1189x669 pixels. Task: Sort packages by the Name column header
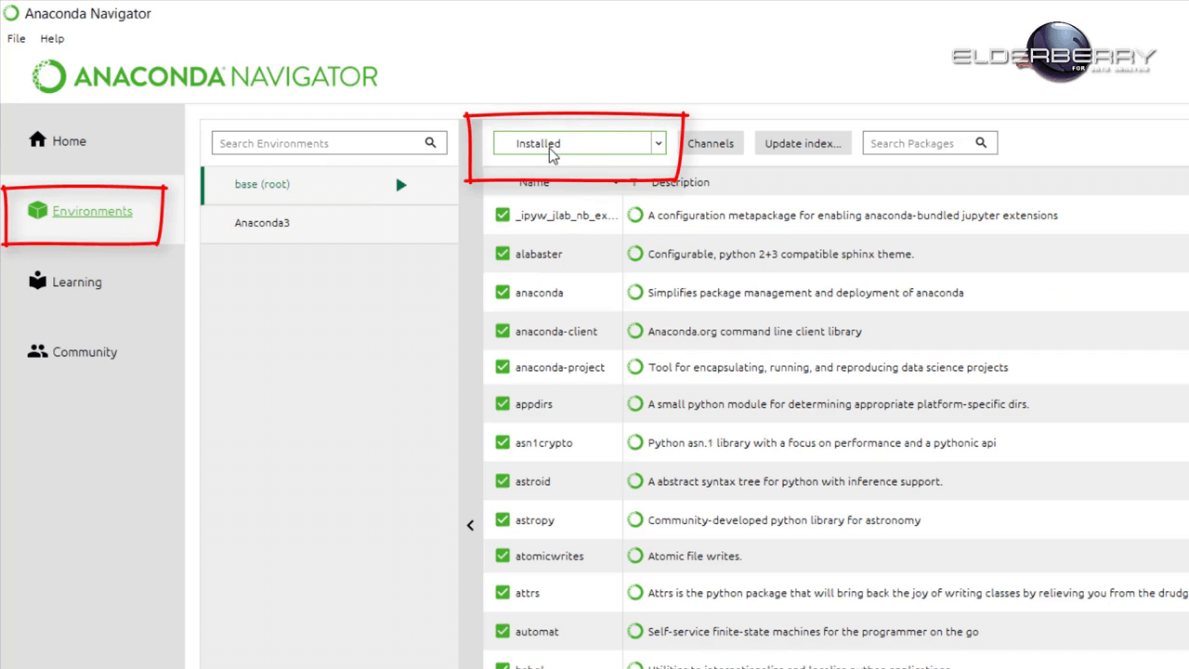point(534,183)
